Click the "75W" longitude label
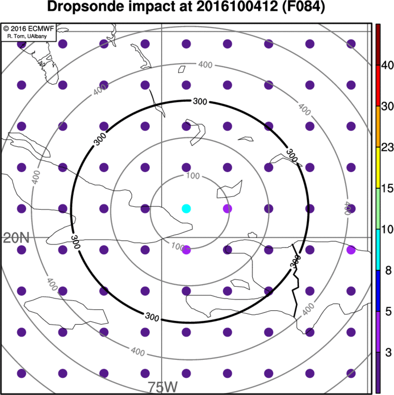 coord(162,387)
